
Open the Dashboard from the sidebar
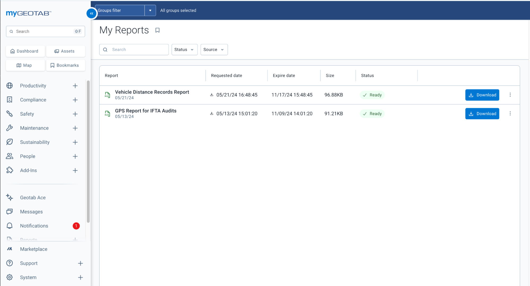25,51
